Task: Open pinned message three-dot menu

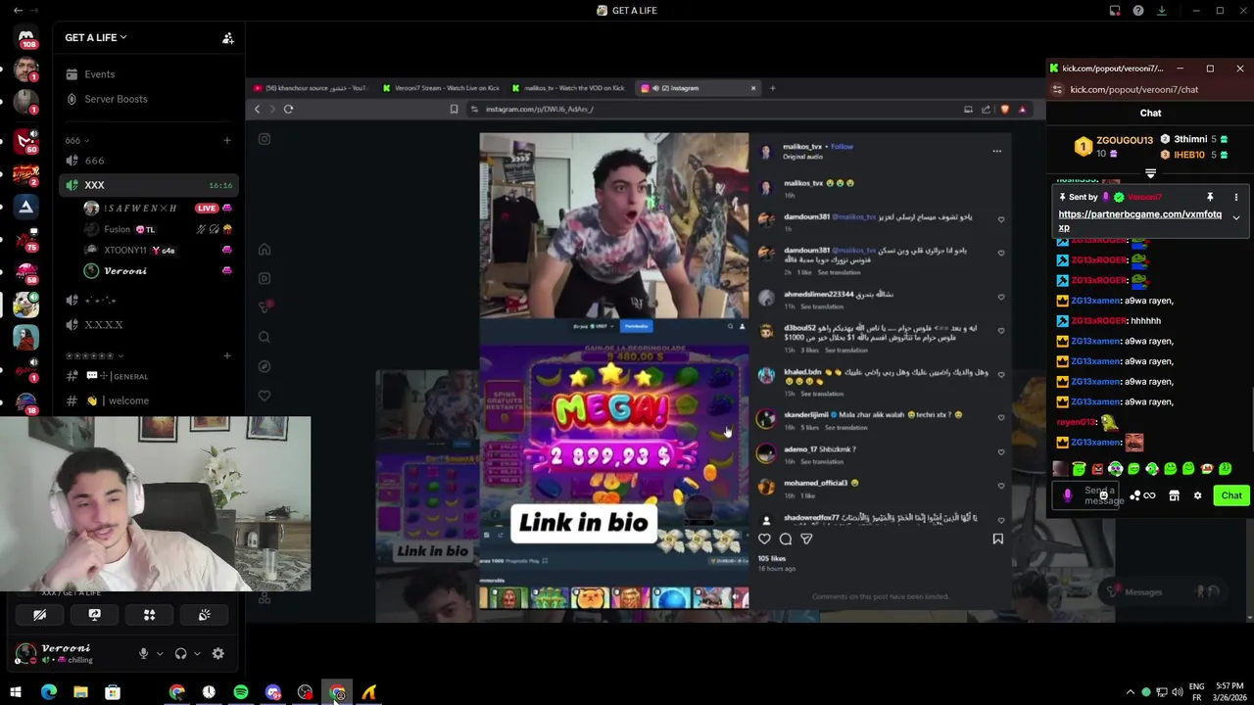Action: click(x=1236, y=197)
